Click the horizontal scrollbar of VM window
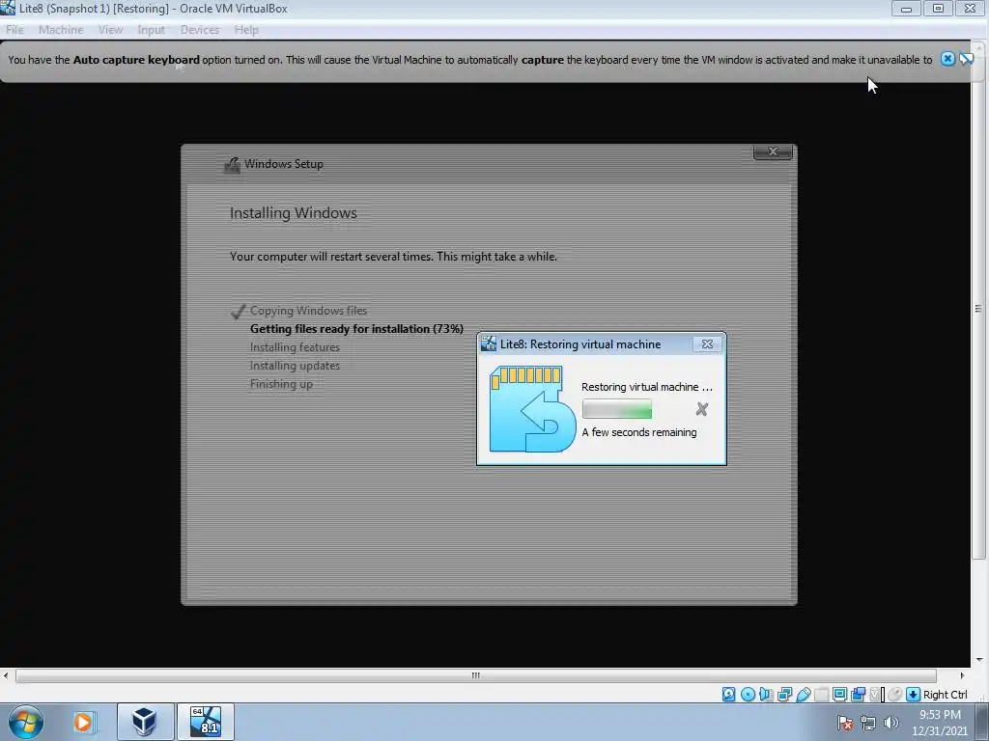Image resolution: width=989 pixels, height=741 pixels. [475, 675]
